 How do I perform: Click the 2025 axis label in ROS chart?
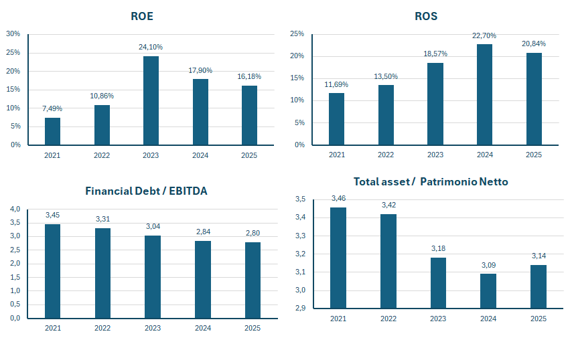click(x=534, y=155)
